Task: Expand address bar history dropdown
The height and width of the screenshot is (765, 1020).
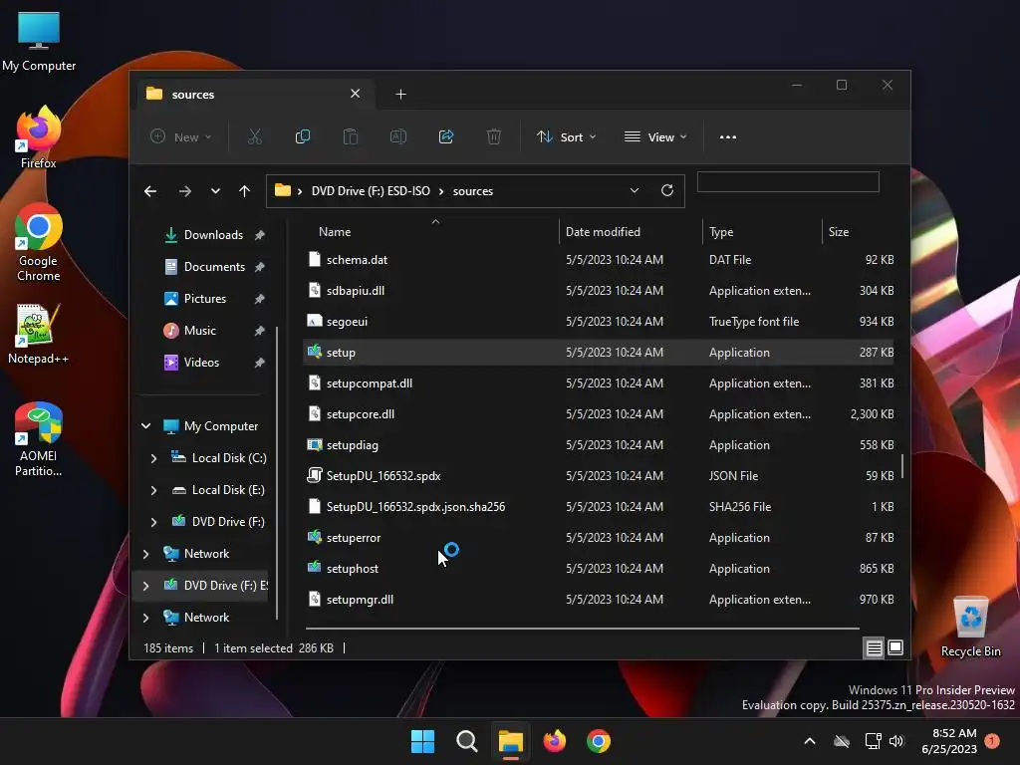Action: tap(635, 190)
